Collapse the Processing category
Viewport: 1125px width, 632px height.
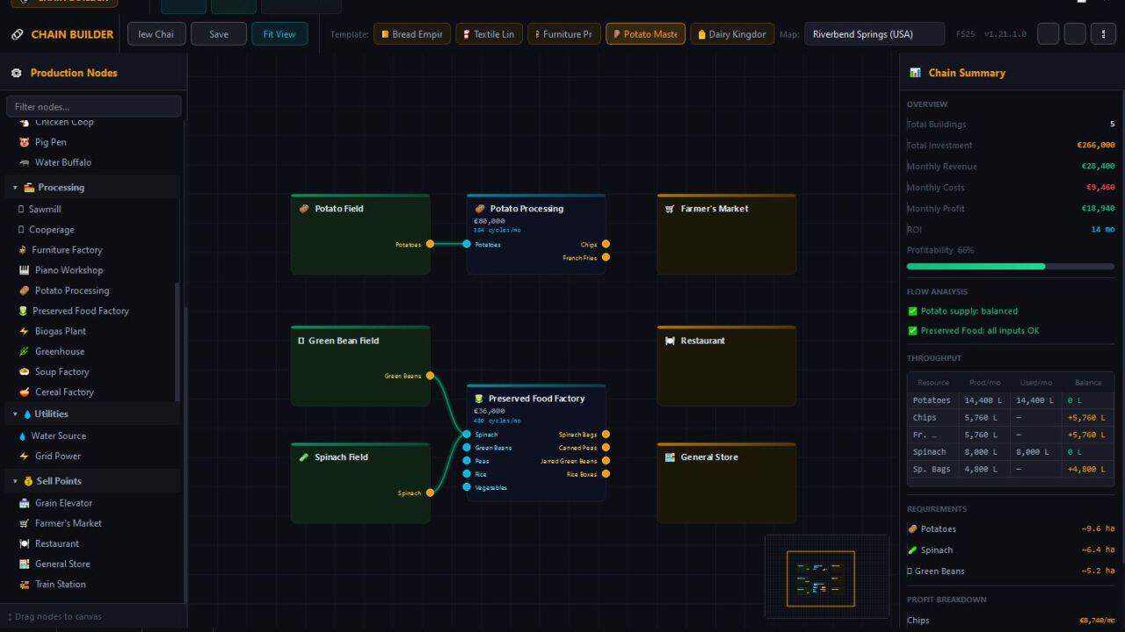(x=15, y=188)
